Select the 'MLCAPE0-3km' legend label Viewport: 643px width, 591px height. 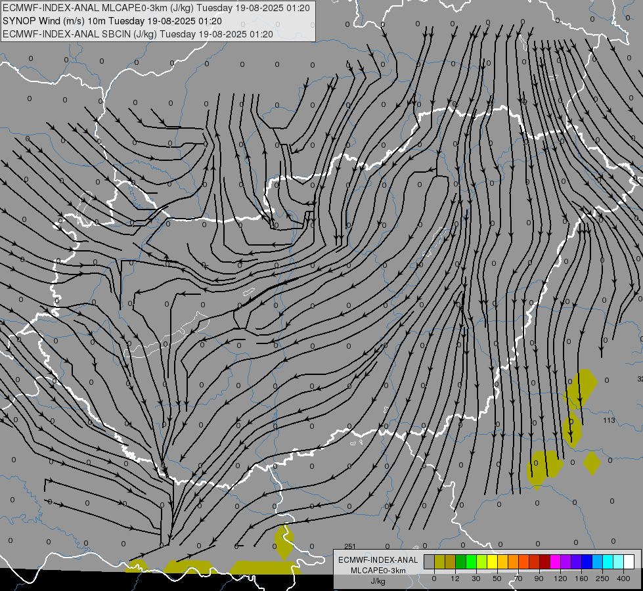[378, 571]
